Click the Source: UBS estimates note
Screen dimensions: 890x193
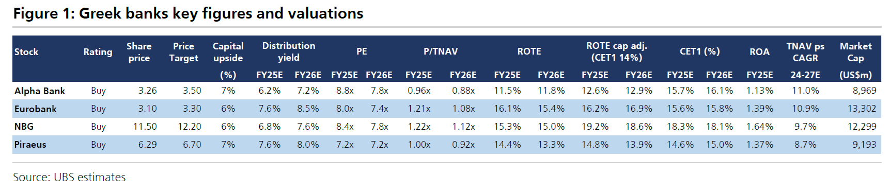[69, 178]
